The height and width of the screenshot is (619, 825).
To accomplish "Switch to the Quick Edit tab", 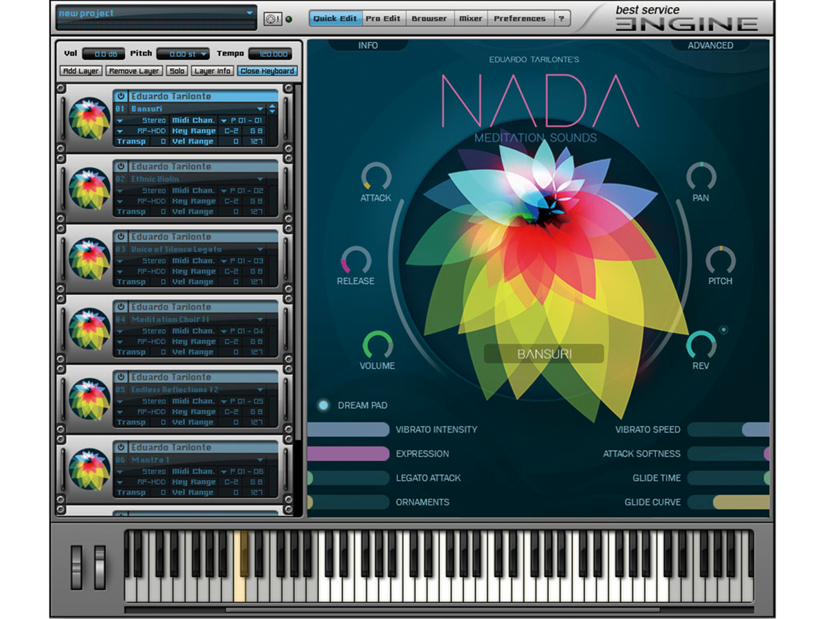I will pos(335,19).
